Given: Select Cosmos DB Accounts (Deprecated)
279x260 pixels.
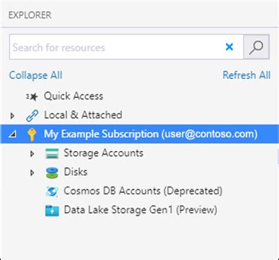Looking at the screenshot, I should pos(143,192).
